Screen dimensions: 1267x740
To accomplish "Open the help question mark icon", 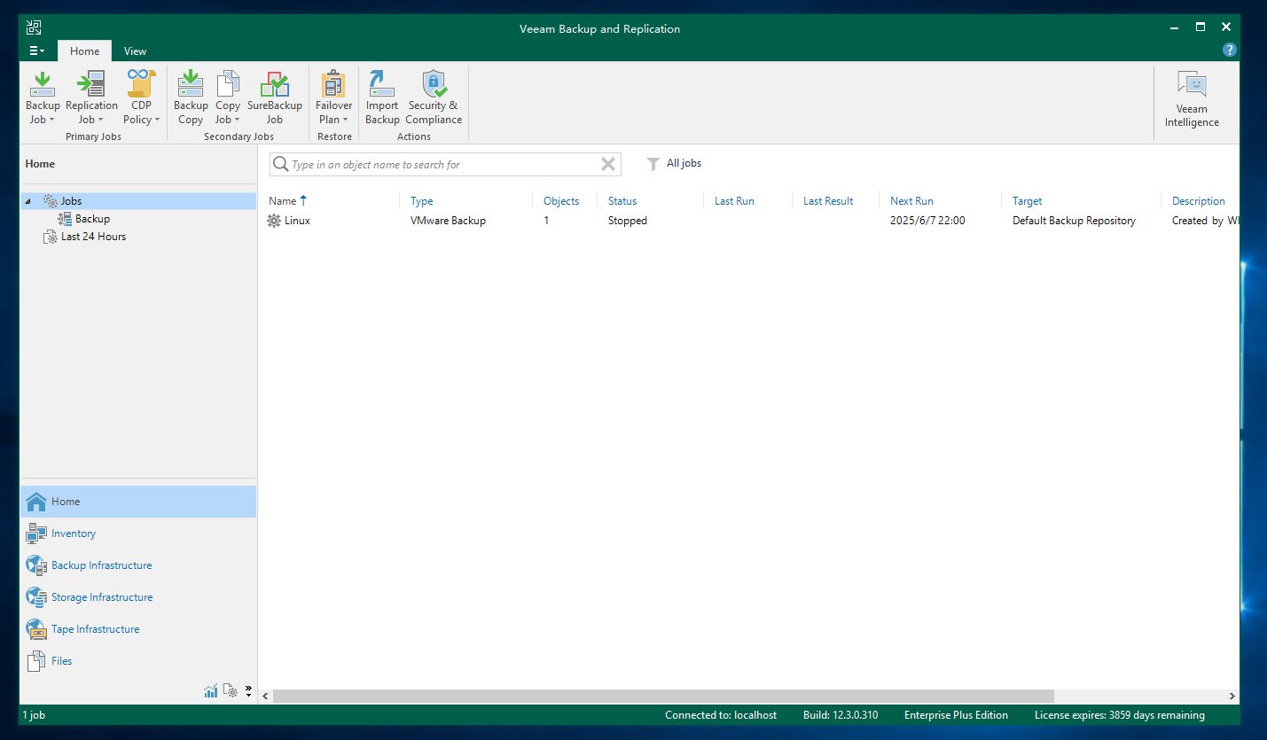I will [1229, 51].
